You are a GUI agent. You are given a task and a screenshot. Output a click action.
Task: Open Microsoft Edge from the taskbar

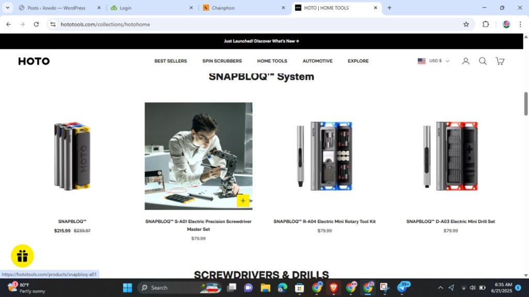[x=283, y=288]
